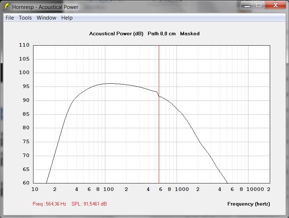Click the 110 value on vertical axis
Screen dimensions: 289x218
[24, 45]
